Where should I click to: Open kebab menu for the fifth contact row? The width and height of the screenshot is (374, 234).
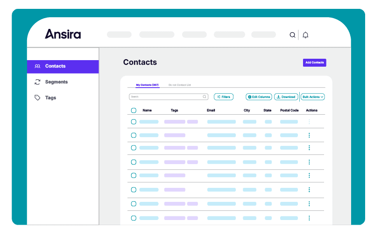[309, 175]
